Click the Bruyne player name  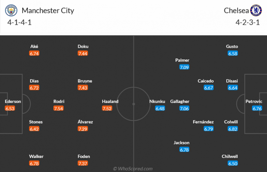pos(85,81)
